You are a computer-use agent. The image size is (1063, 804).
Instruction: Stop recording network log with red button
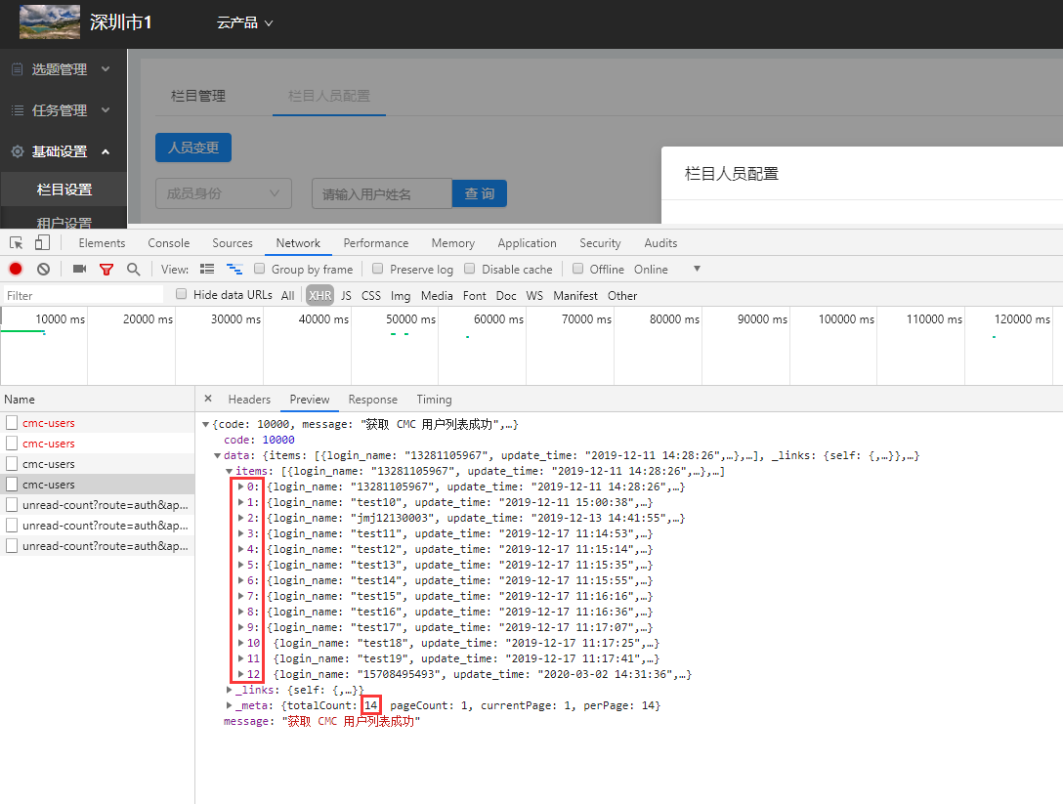coord(16,270)
